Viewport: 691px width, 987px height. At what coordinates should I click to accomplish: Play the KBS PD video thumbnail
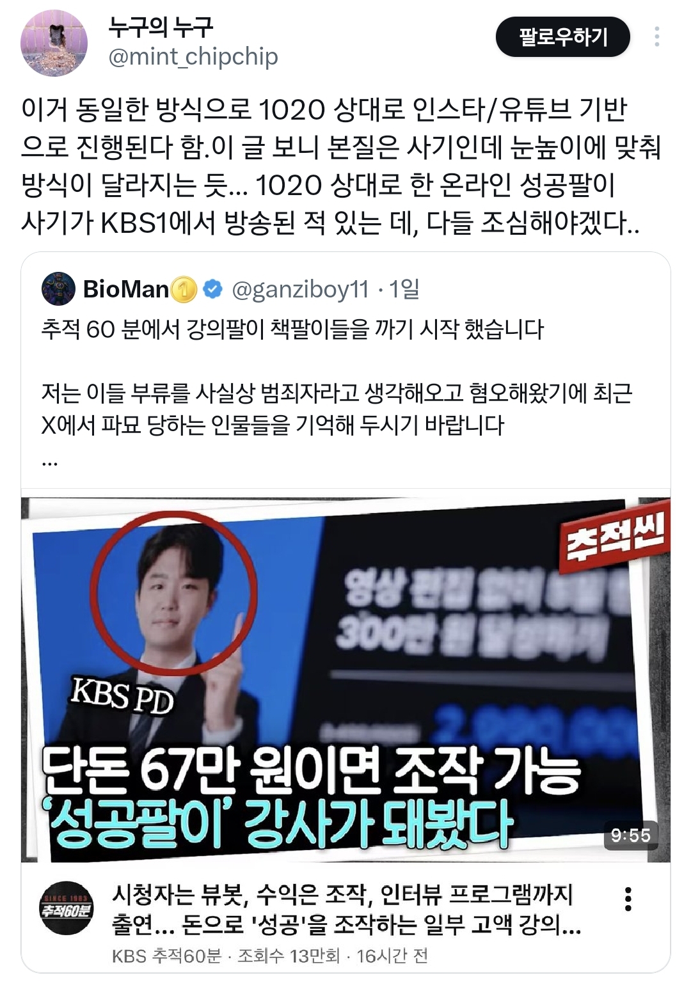click(x=345, y=679)
